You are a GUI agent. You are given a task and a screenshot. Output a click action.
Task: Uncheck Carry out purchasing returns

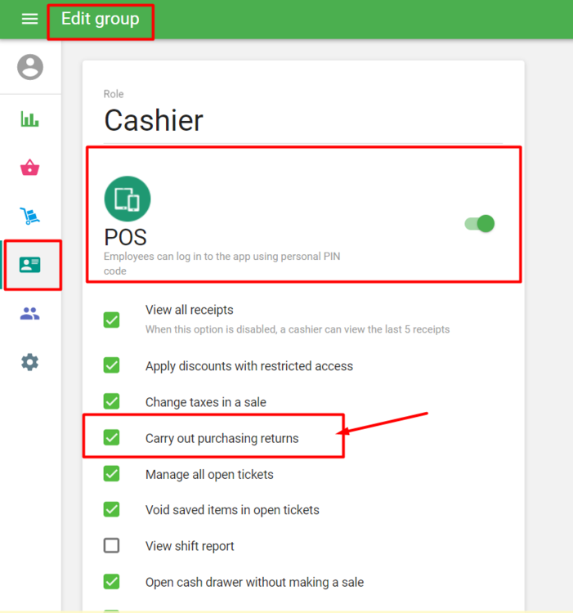(112, 438)
